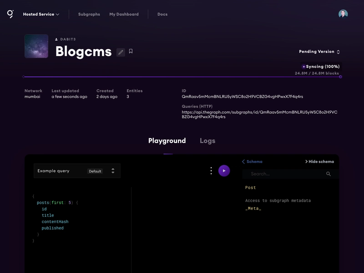Click the Default query tag
Viewport: 364px width, 273px height.
pos(95,171)
